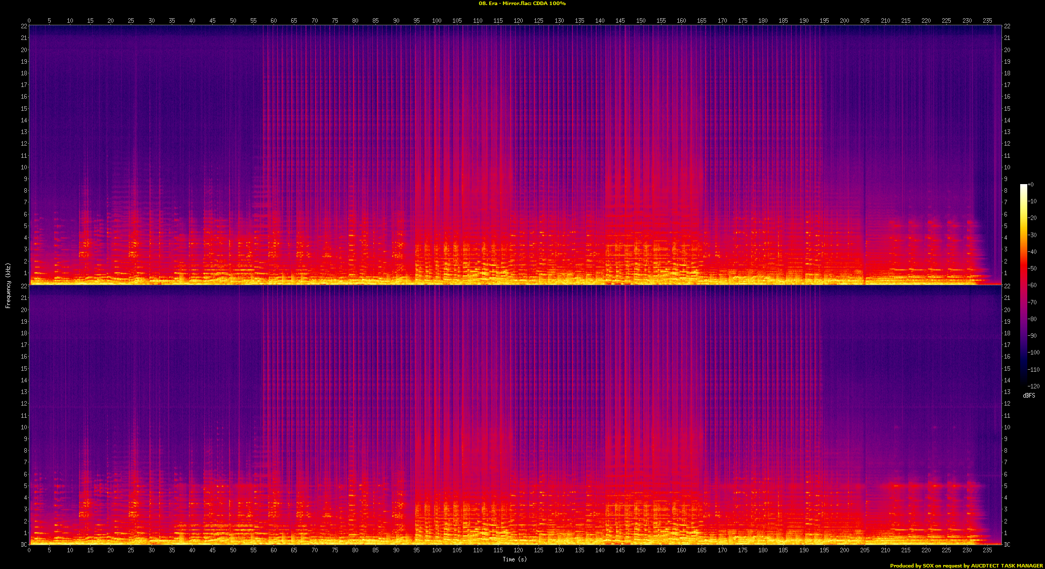Click the '0' tick on the top time axis
This screenshot has width=1045, height=569.
pos(29,21)
